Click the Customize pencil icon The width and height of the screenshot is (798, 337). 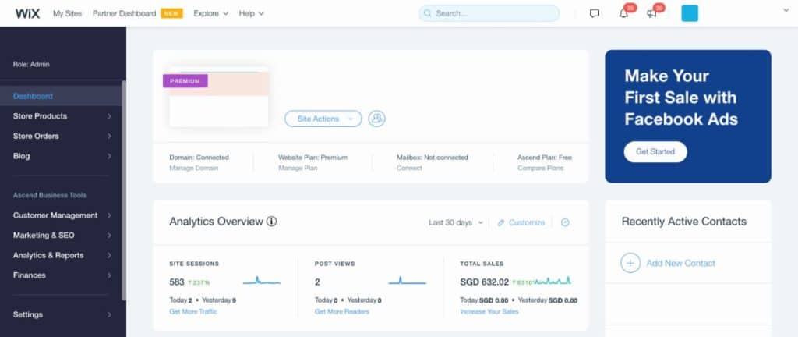click(x=501, y=222)
